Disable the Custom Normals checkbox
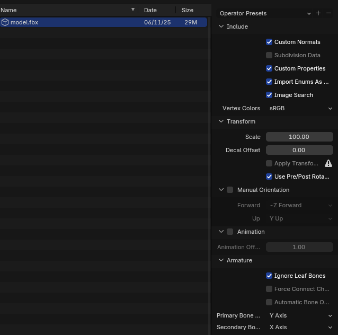338x335 pixels. (269, 42)
